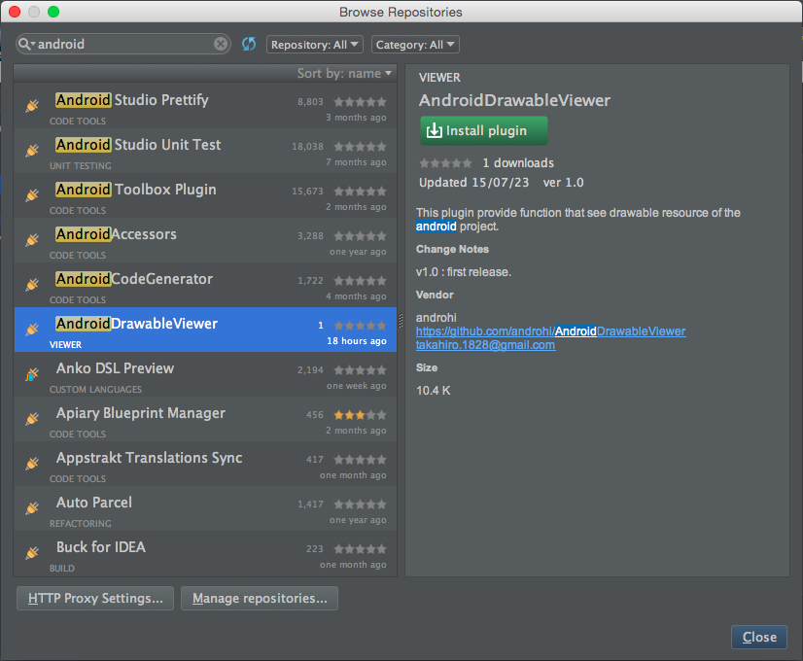Click the '1 downloads' text in details
The height and width of the screenshot is (661, 803).
tap(518, 162)
